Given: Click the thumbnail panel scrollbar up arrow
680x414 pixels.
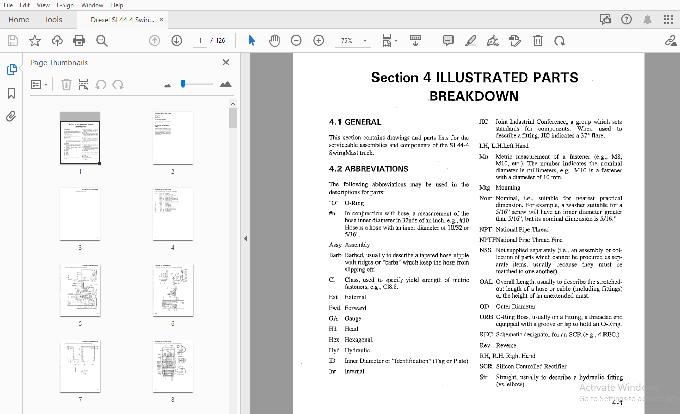Looking at the screenshot, I should [x=233, y=104].
